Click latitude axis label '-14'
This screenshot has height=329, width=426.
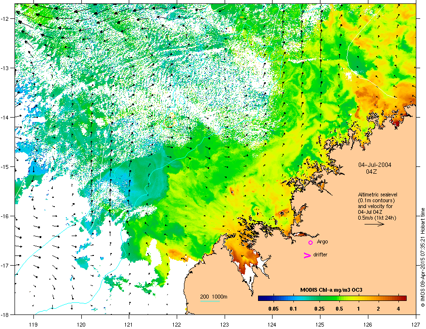(x=5, y=117)
